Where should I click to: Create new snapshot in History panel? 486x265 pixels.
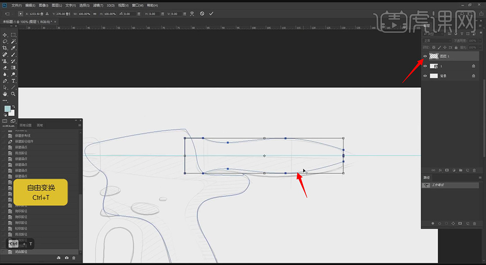[x=66, y=258]
